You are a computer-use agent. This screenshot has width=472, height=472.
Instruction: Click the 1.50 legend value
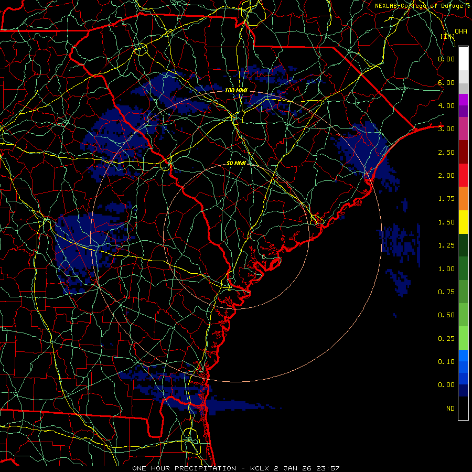446,222
